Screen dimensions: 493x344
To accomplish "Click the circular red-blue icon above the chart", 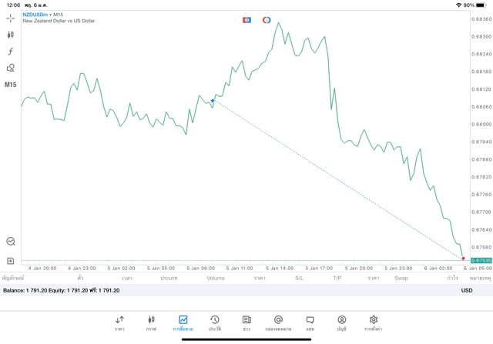I will pos(267,20).
